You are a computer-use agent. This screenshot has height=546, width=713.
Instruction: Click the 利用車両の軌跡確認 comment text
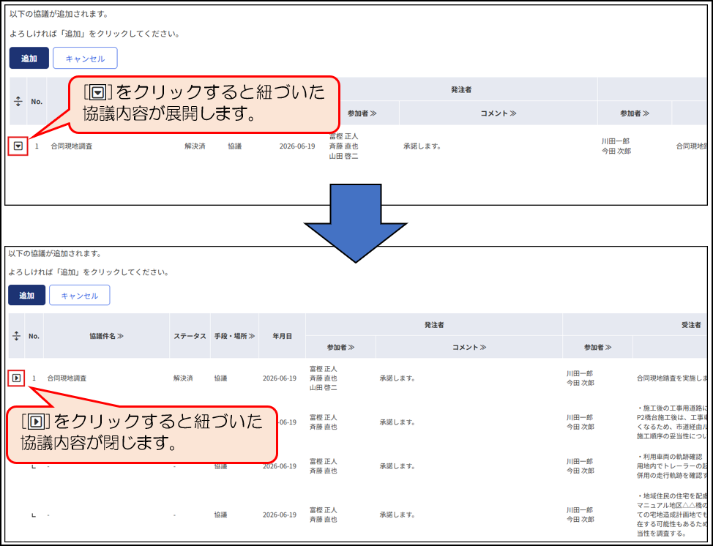672,466
